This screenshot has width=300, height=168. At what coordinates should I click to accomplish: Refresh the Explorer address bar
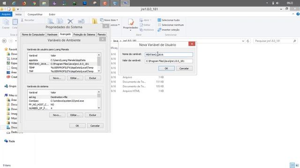248,41
